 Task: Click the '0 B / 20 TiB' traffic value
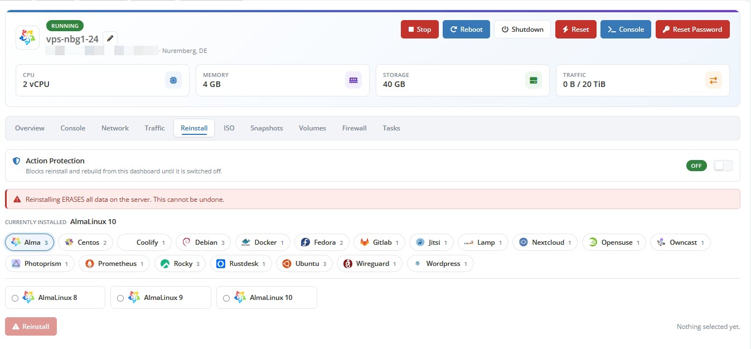point(584,85)
